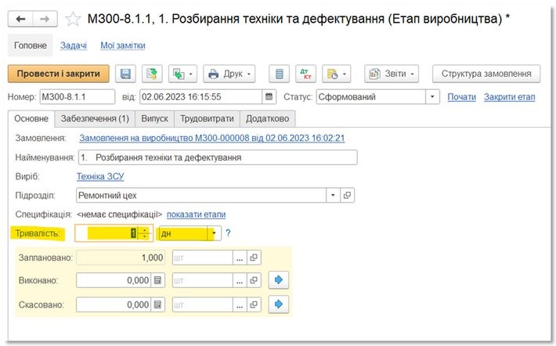Click the help question mark by Тривалість

pyautogui.click(x=228, y=232)
